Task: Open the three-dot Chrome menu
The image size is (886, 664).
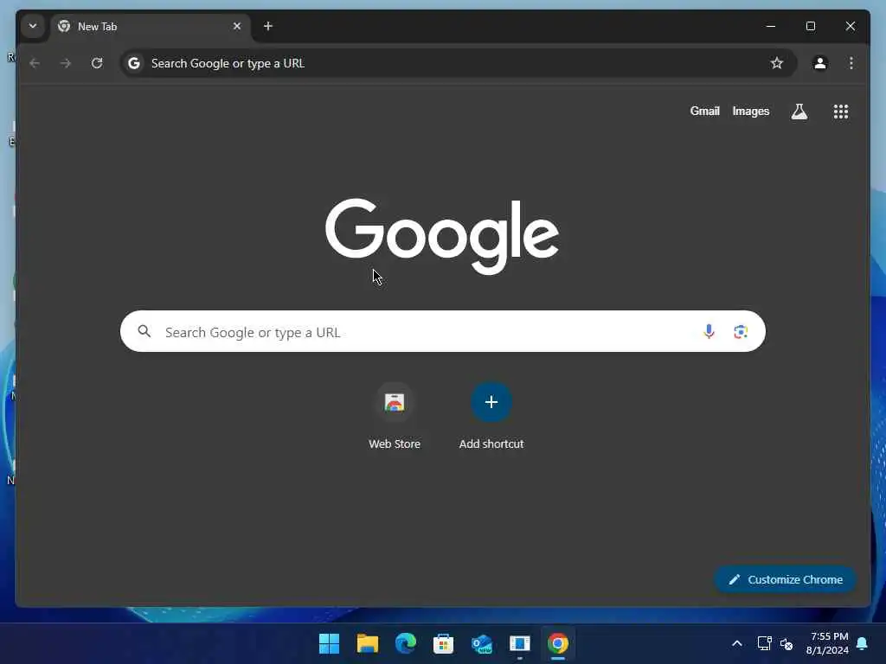Action: click(851, 63)
